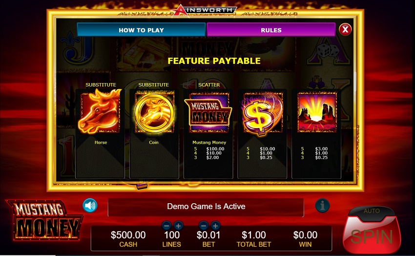Mute the game sound speaker icon

point(90,206)
